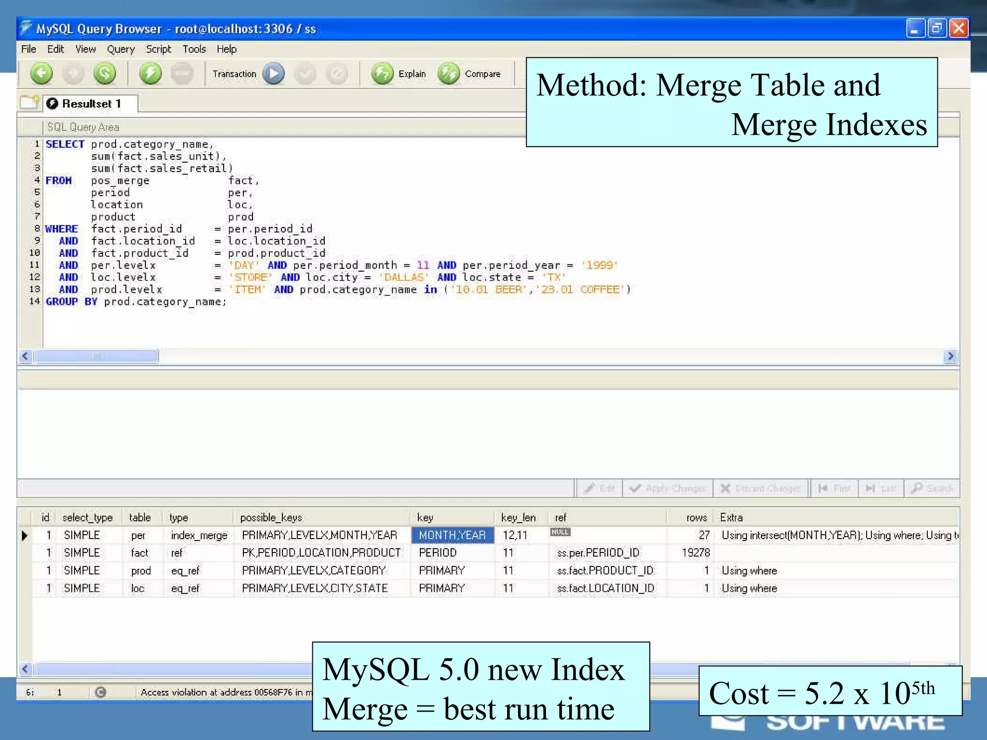Click the current row indicator arrow
Image resolution: width=987 pixels, height=740 pixels.
(x=25, y=535)
